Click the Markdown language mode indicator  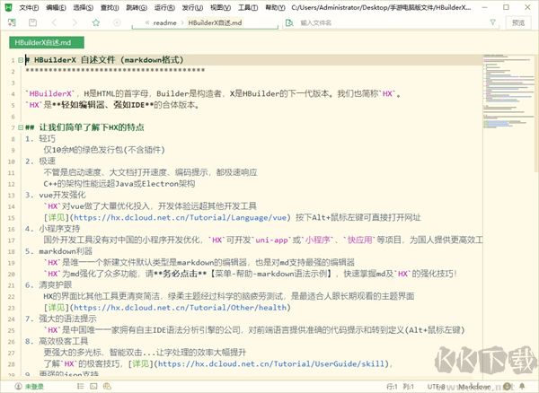click(474, 387)
